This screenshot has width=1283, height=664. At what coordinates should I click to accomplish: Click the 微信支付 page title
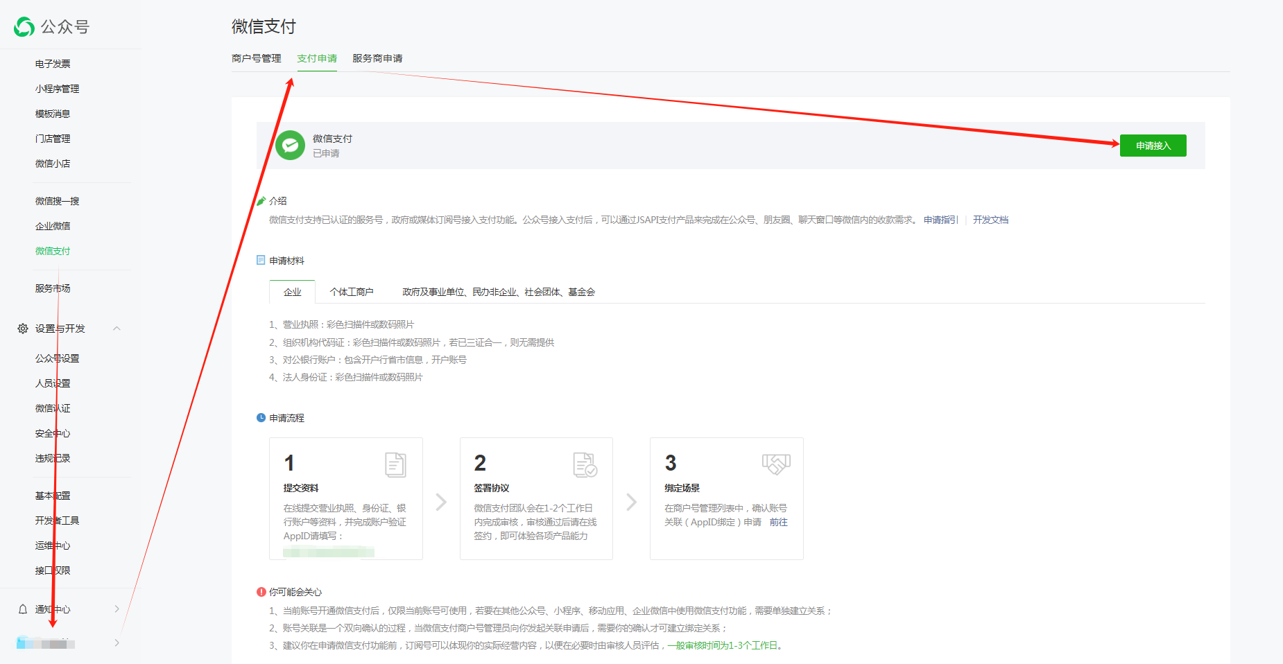(x=264, y=26)
